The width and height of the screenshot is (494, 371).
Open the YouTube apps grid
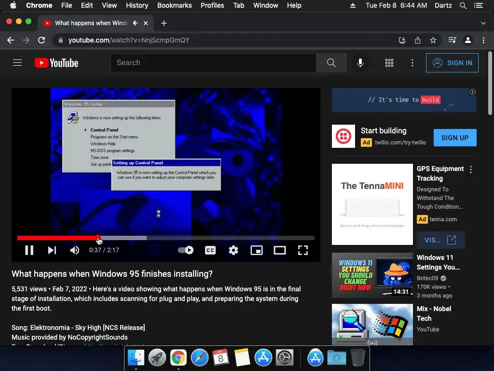[389, 63]
